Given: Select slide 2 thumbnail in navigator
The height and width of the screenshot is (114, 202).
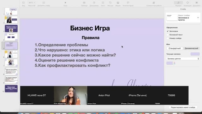Looking at the screenshot, I should pos(11,20).
